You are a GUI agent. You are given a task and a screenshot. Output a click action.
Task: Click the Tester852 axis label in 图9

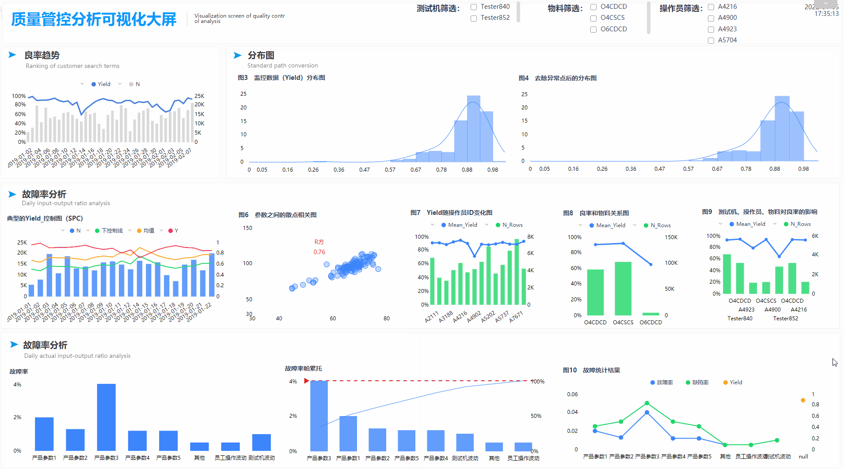tap(786, 319)
